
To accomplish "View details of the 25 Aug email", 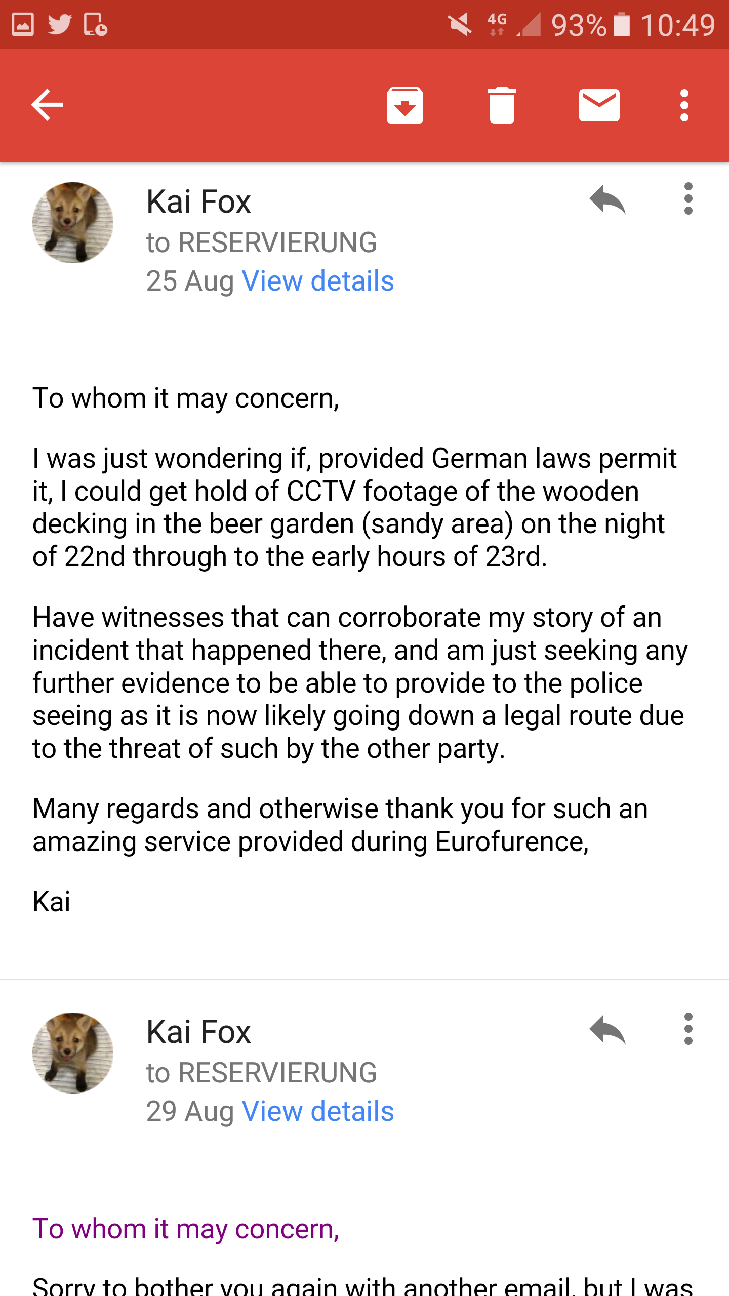I will (318, 281).
